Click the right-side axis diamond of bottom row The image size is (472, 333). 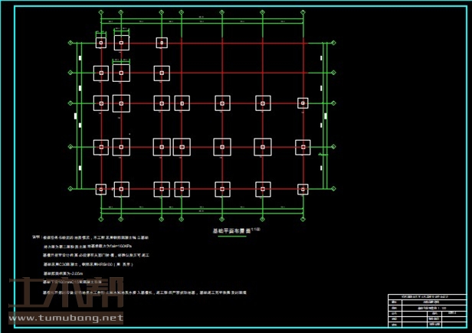pyautogui.click(x=334, y=189)
